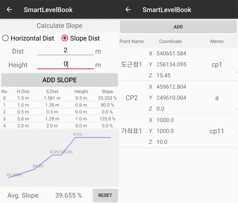Open point 도근점1 entry
Image resolution: width=238 pixels, height=203 pixels.
(178, 64)
